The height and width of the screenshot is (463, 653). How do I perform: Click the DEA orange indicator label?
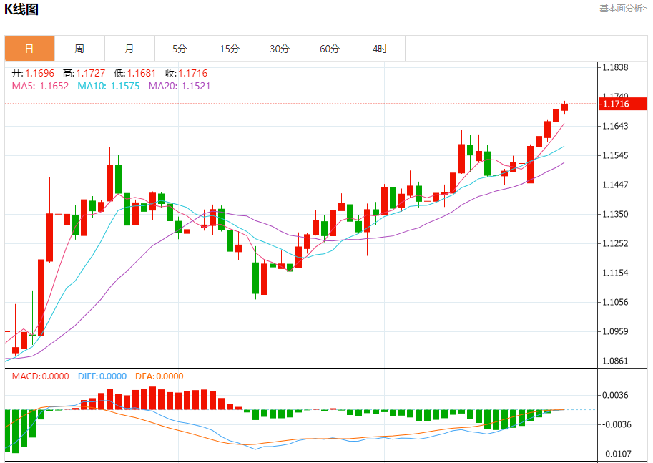pyautogui.click(x=159, y=376)
